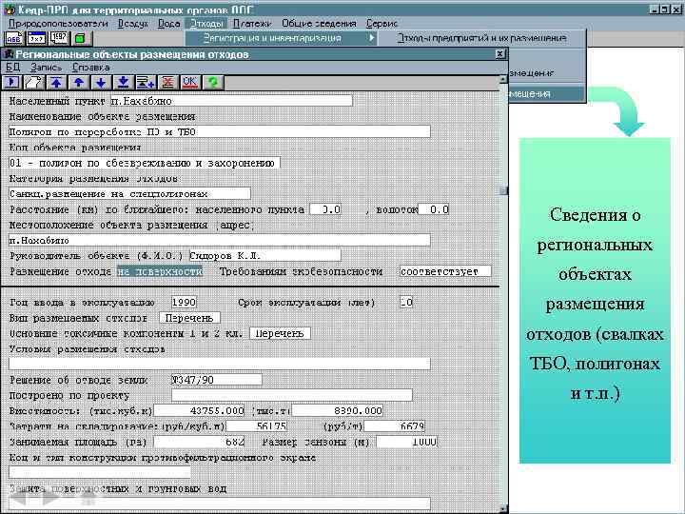Viewport: 685px width, 514px height.
Task: Click Вместимость тыс.куб.м value field
Action: click(x=199, y=410)
